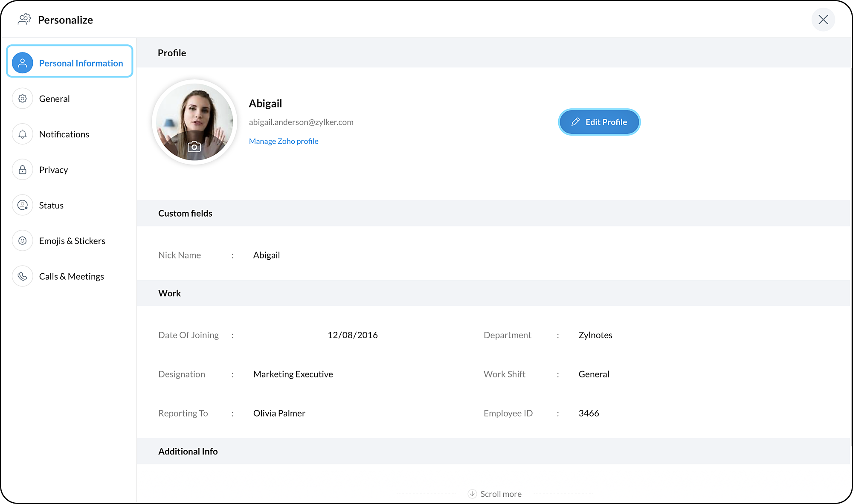Image resolution: width=853 pixels, height=504 pixels.
Task: Click Abigail's profile picture thumbnail
Action: [194, 122]
